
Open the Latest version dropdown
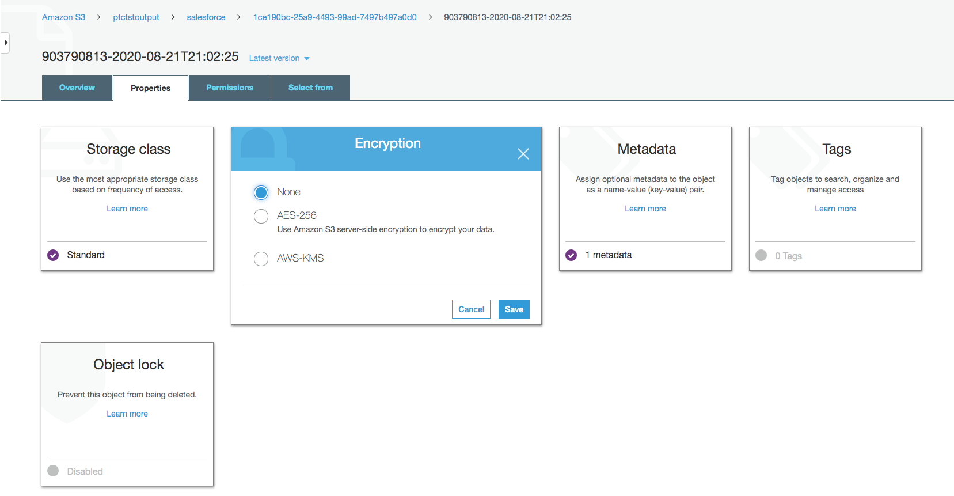point(279,58)
